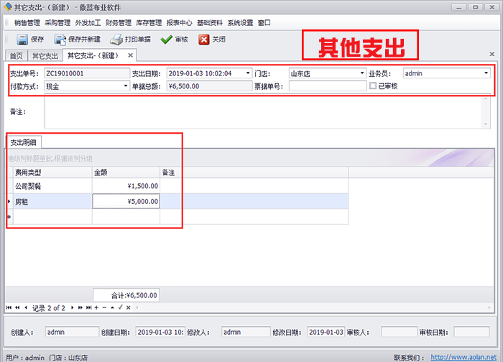The width and height of the screenshot is (503, 362).
Task: Cancel edit with navigator X button
Action: [128, 308]
